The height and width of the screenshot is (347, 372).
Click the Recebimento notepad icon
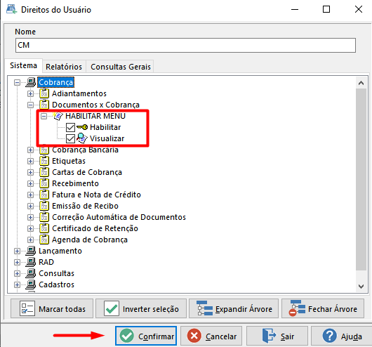point(44,183)
